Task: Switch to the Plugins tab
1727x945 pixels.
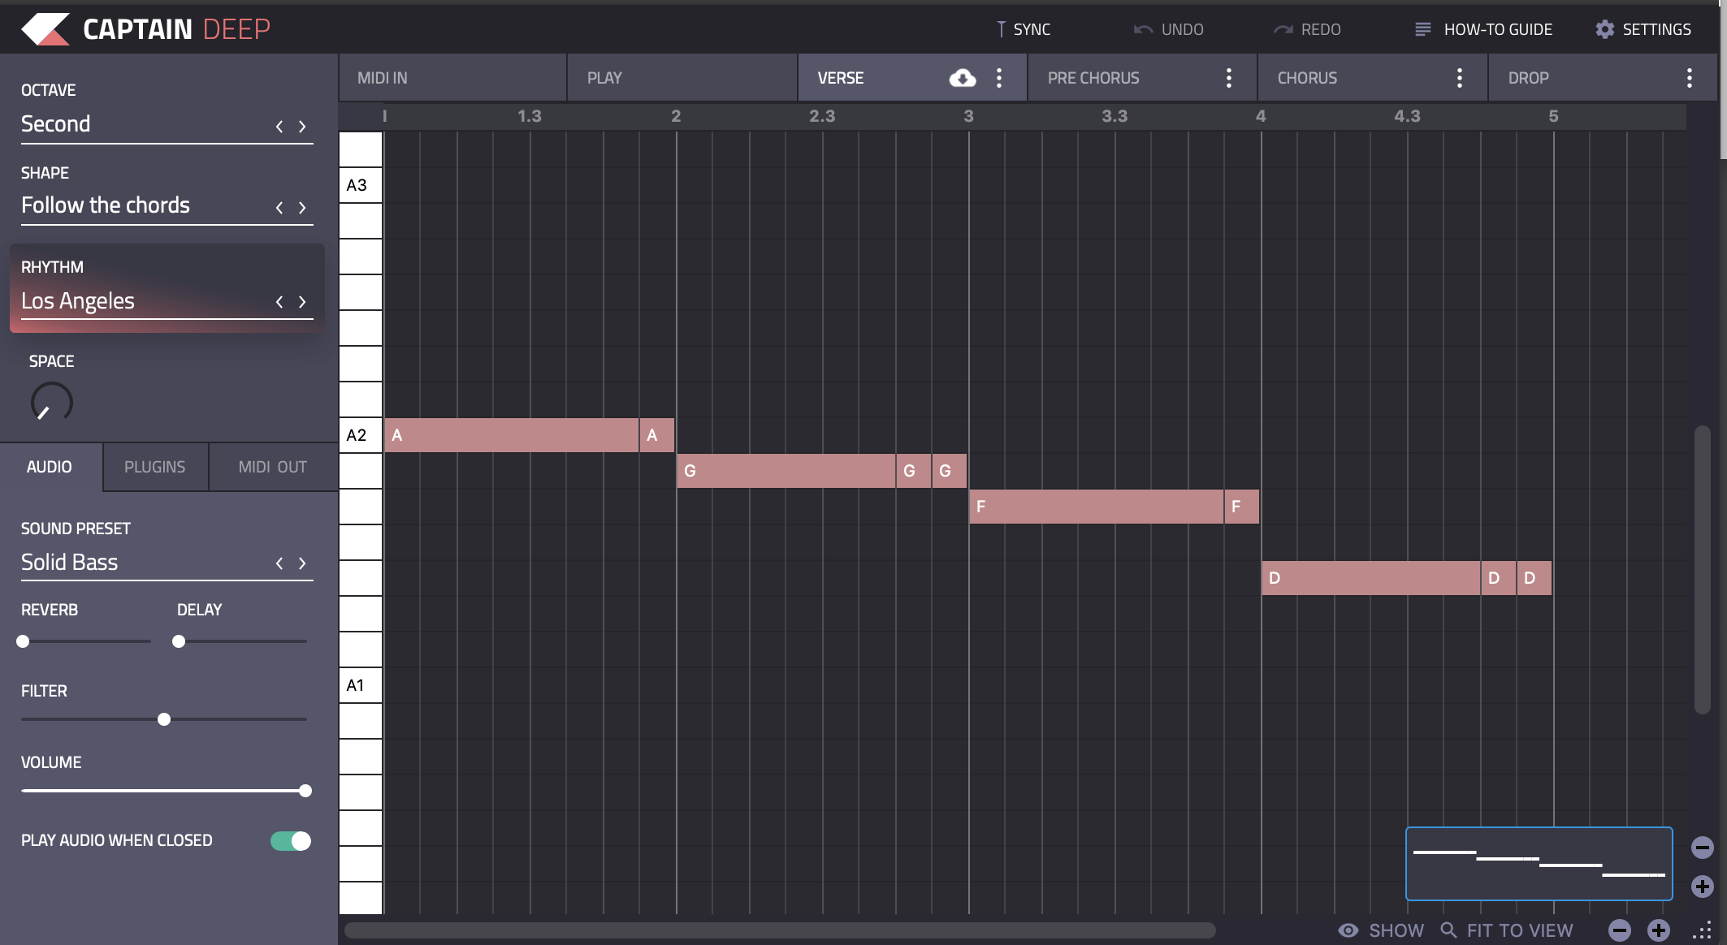Action: pyautogui.click(x=155, y=467)
